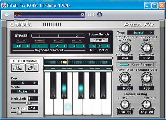This screenshot has width=166, height=120.
Task: Click the Pitch Detect Window value 064
Action: [125, 58]
